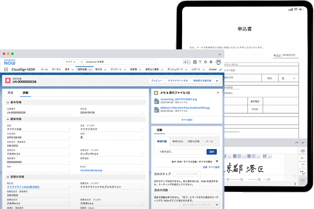The image size is (314, 209).
Task: Collapse the 基本情報 section
Action: (x=8, y=102)
